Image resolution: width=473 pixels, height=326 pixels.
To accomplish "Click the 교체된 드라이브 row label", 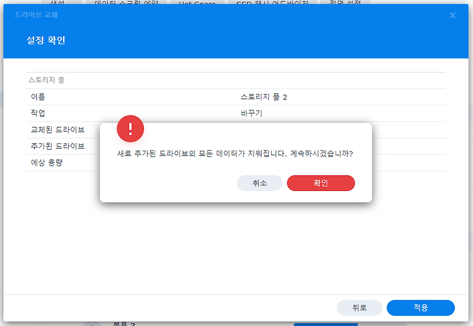I will pyautogui.click(x=57, y=130).
